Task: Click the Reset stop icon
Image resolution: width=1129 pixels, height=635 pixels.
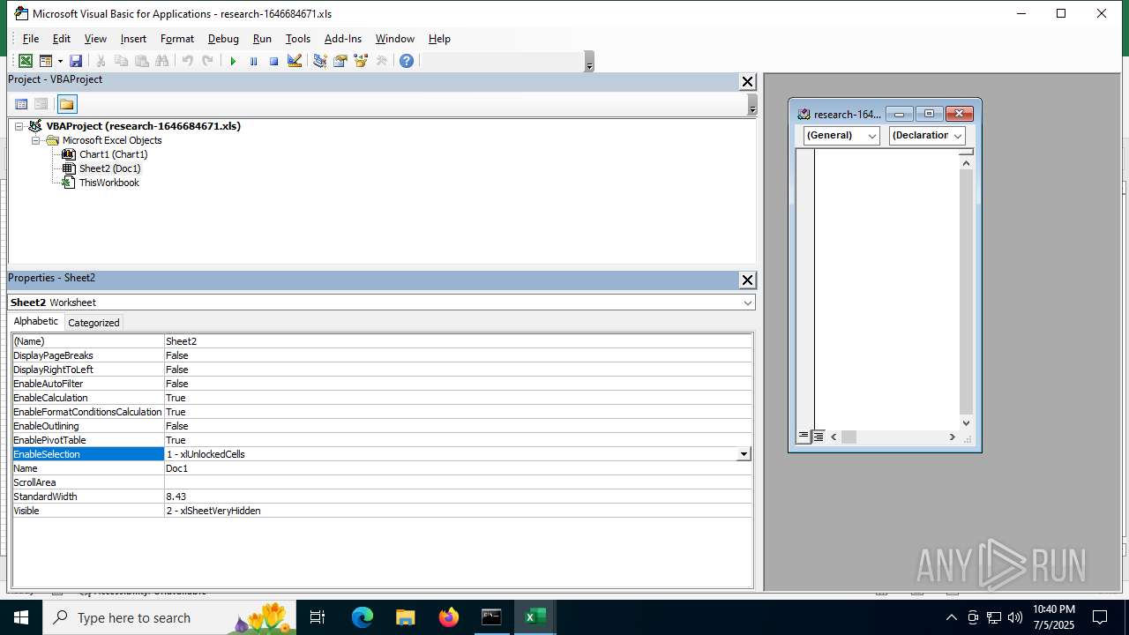Action: [x=273, y=61]
